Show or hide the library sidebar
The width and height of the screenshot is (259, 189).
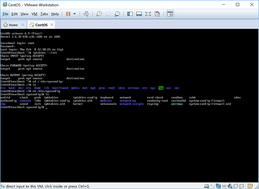130,14
